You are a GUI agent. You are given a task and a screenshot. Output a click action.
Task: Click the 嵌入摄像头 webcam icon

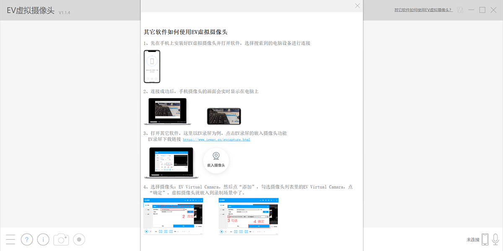point(216,161)
